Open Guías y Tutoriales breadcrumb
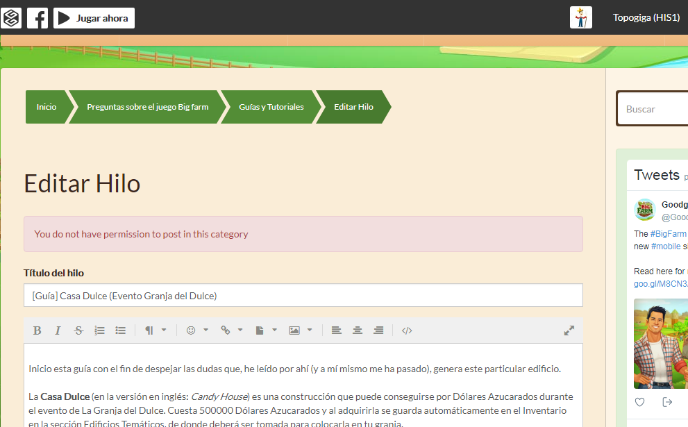688x427 pixels. [271, 107]
